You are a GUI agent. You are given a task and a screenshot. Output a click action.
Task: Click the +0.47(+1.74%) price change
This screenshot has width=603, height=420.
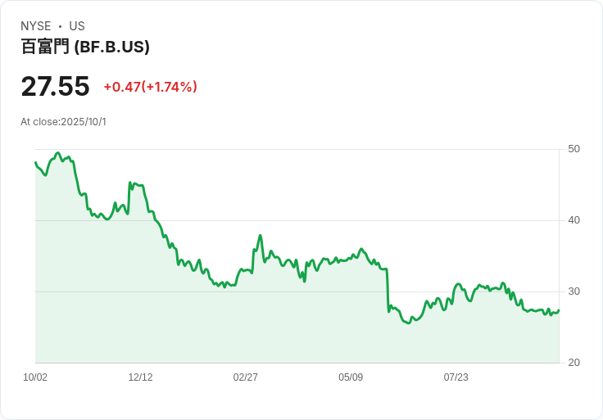[150, 87]
